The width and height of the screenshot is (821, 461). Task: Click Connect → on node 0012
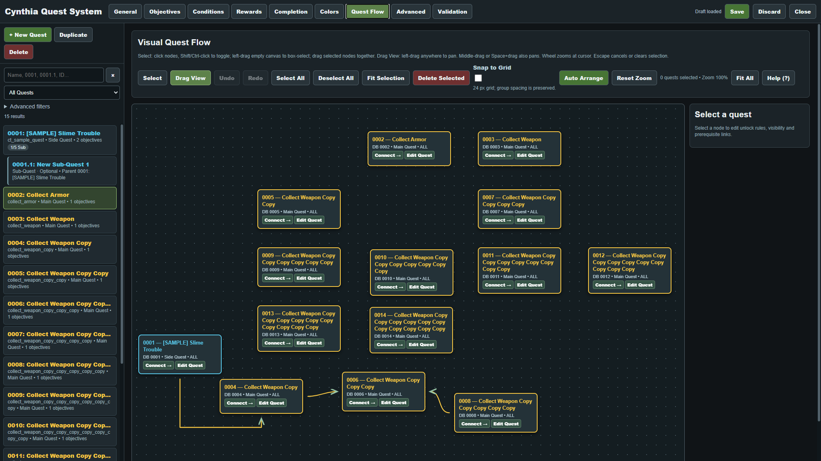coord(608,285)
